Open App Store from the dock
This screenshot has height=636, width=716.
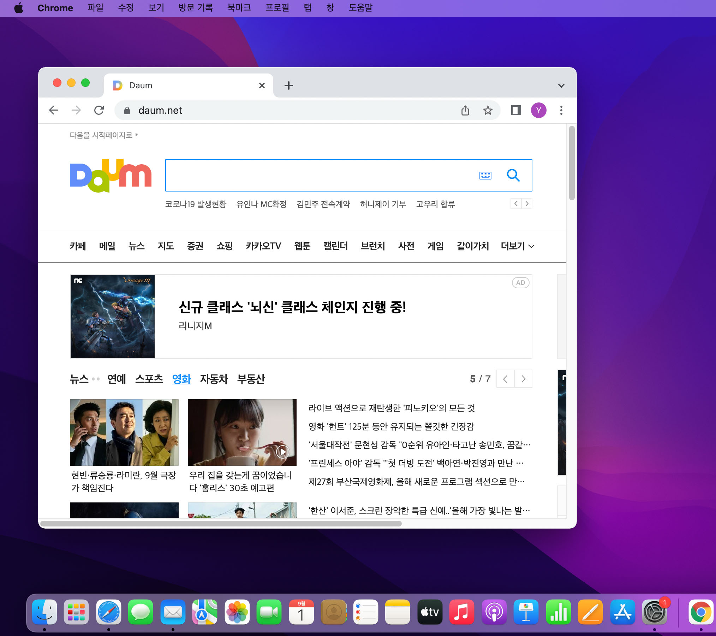pyautogui.click(x=623, y=612)
